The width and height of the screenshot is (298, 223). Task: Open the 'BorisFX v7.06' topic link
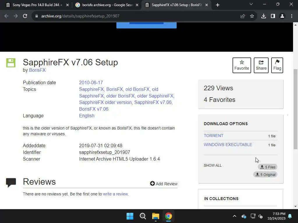click(x=94, y=109)
